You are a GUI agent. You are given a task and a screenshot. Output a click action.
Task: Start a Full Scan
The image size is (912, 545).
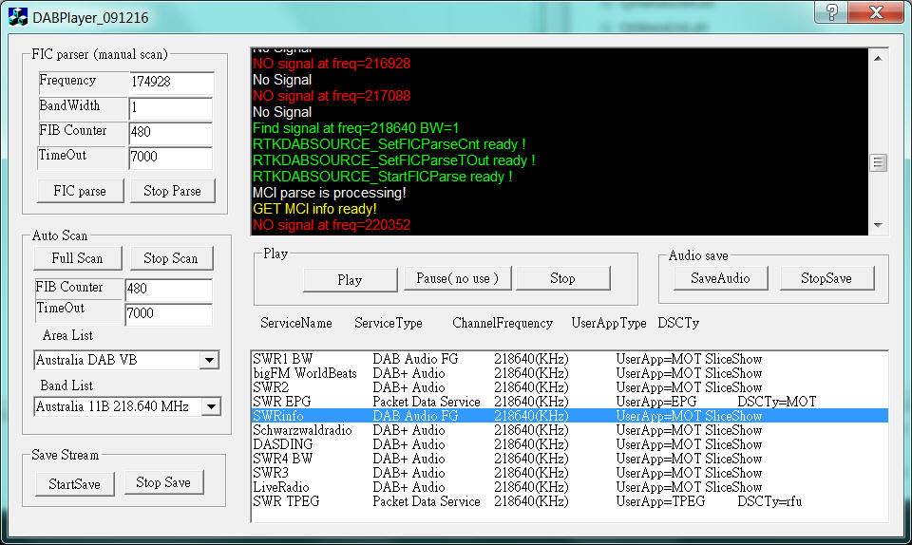(77, 258)
